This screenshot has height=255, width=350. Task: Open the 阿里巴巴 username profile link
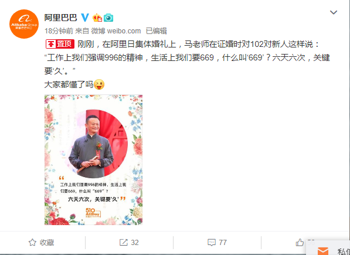60,18
